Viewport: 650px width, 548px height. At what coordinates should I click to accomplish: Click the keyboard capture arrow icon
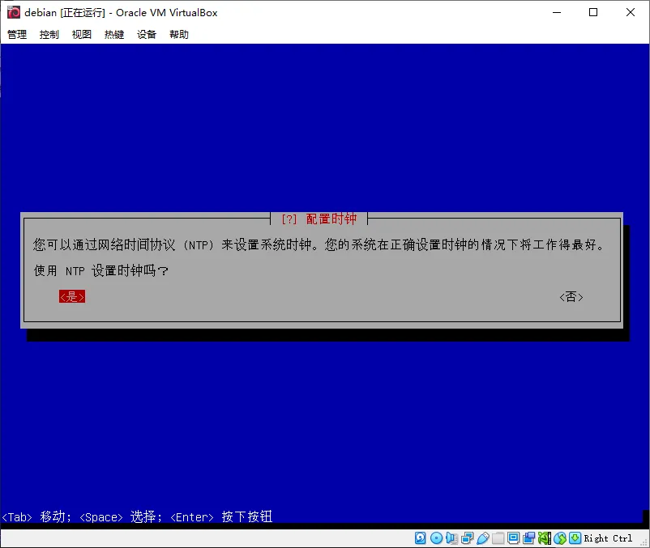575,538
